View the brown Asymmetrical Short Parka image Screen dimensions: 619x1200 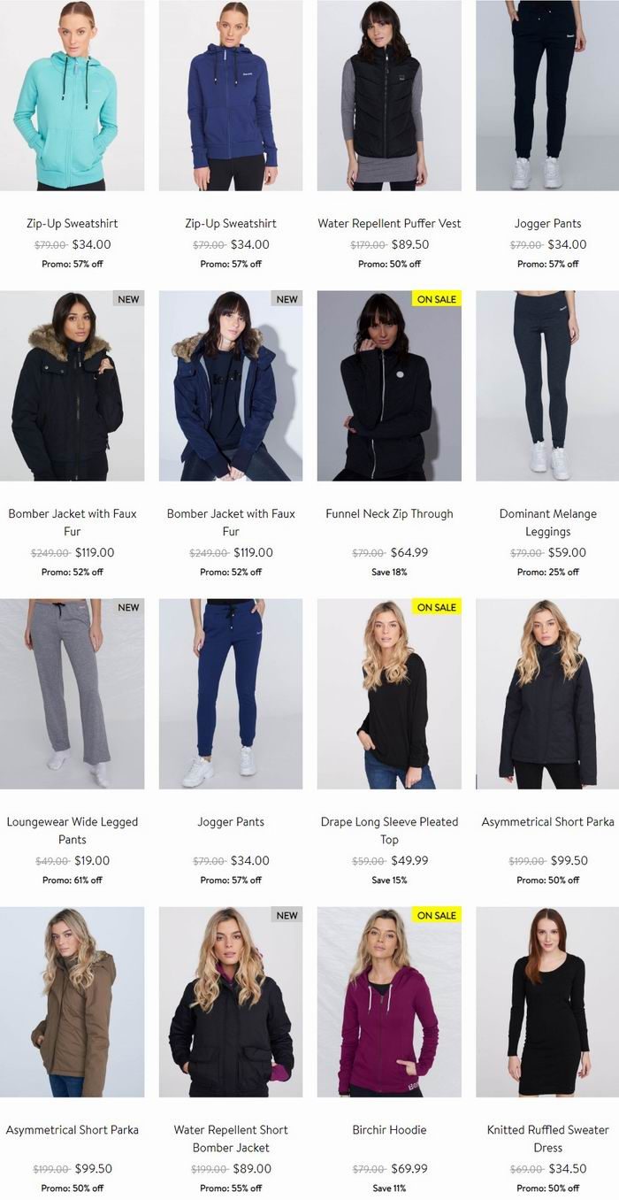click(x=72, y=1002)
